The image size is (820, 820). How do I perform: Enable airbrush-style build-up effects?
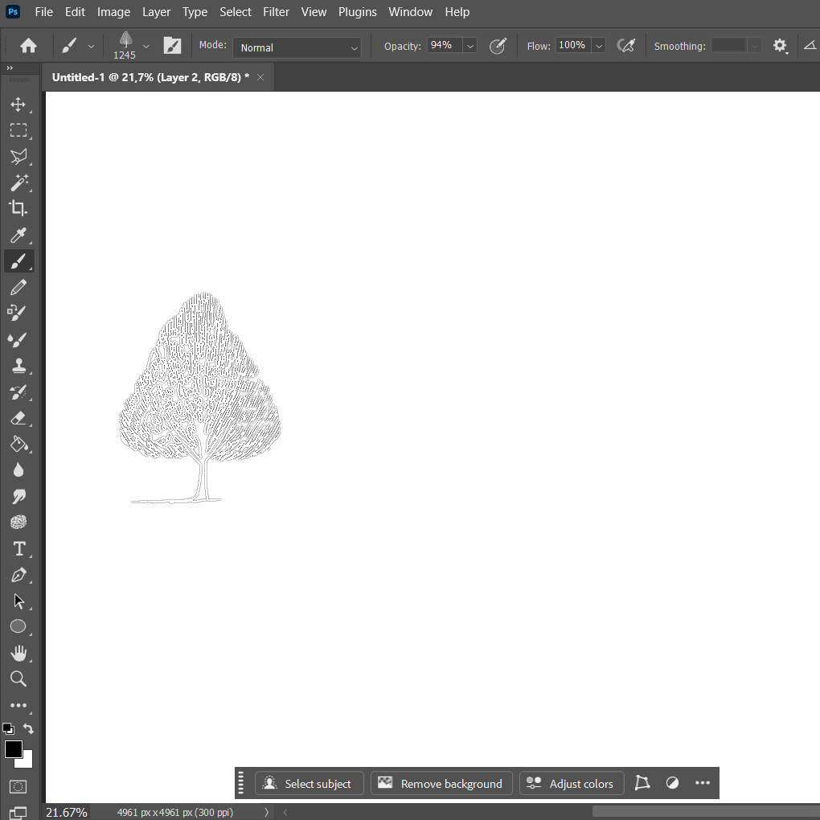tap(625, 47)
